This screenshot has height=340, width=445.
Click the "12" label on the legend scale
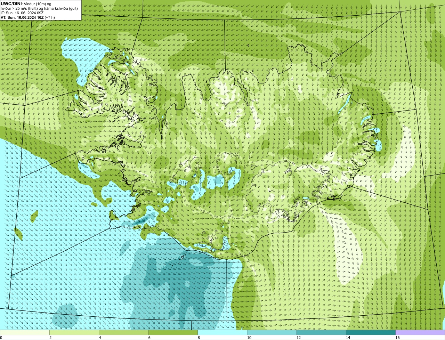(x=298, y=338)
